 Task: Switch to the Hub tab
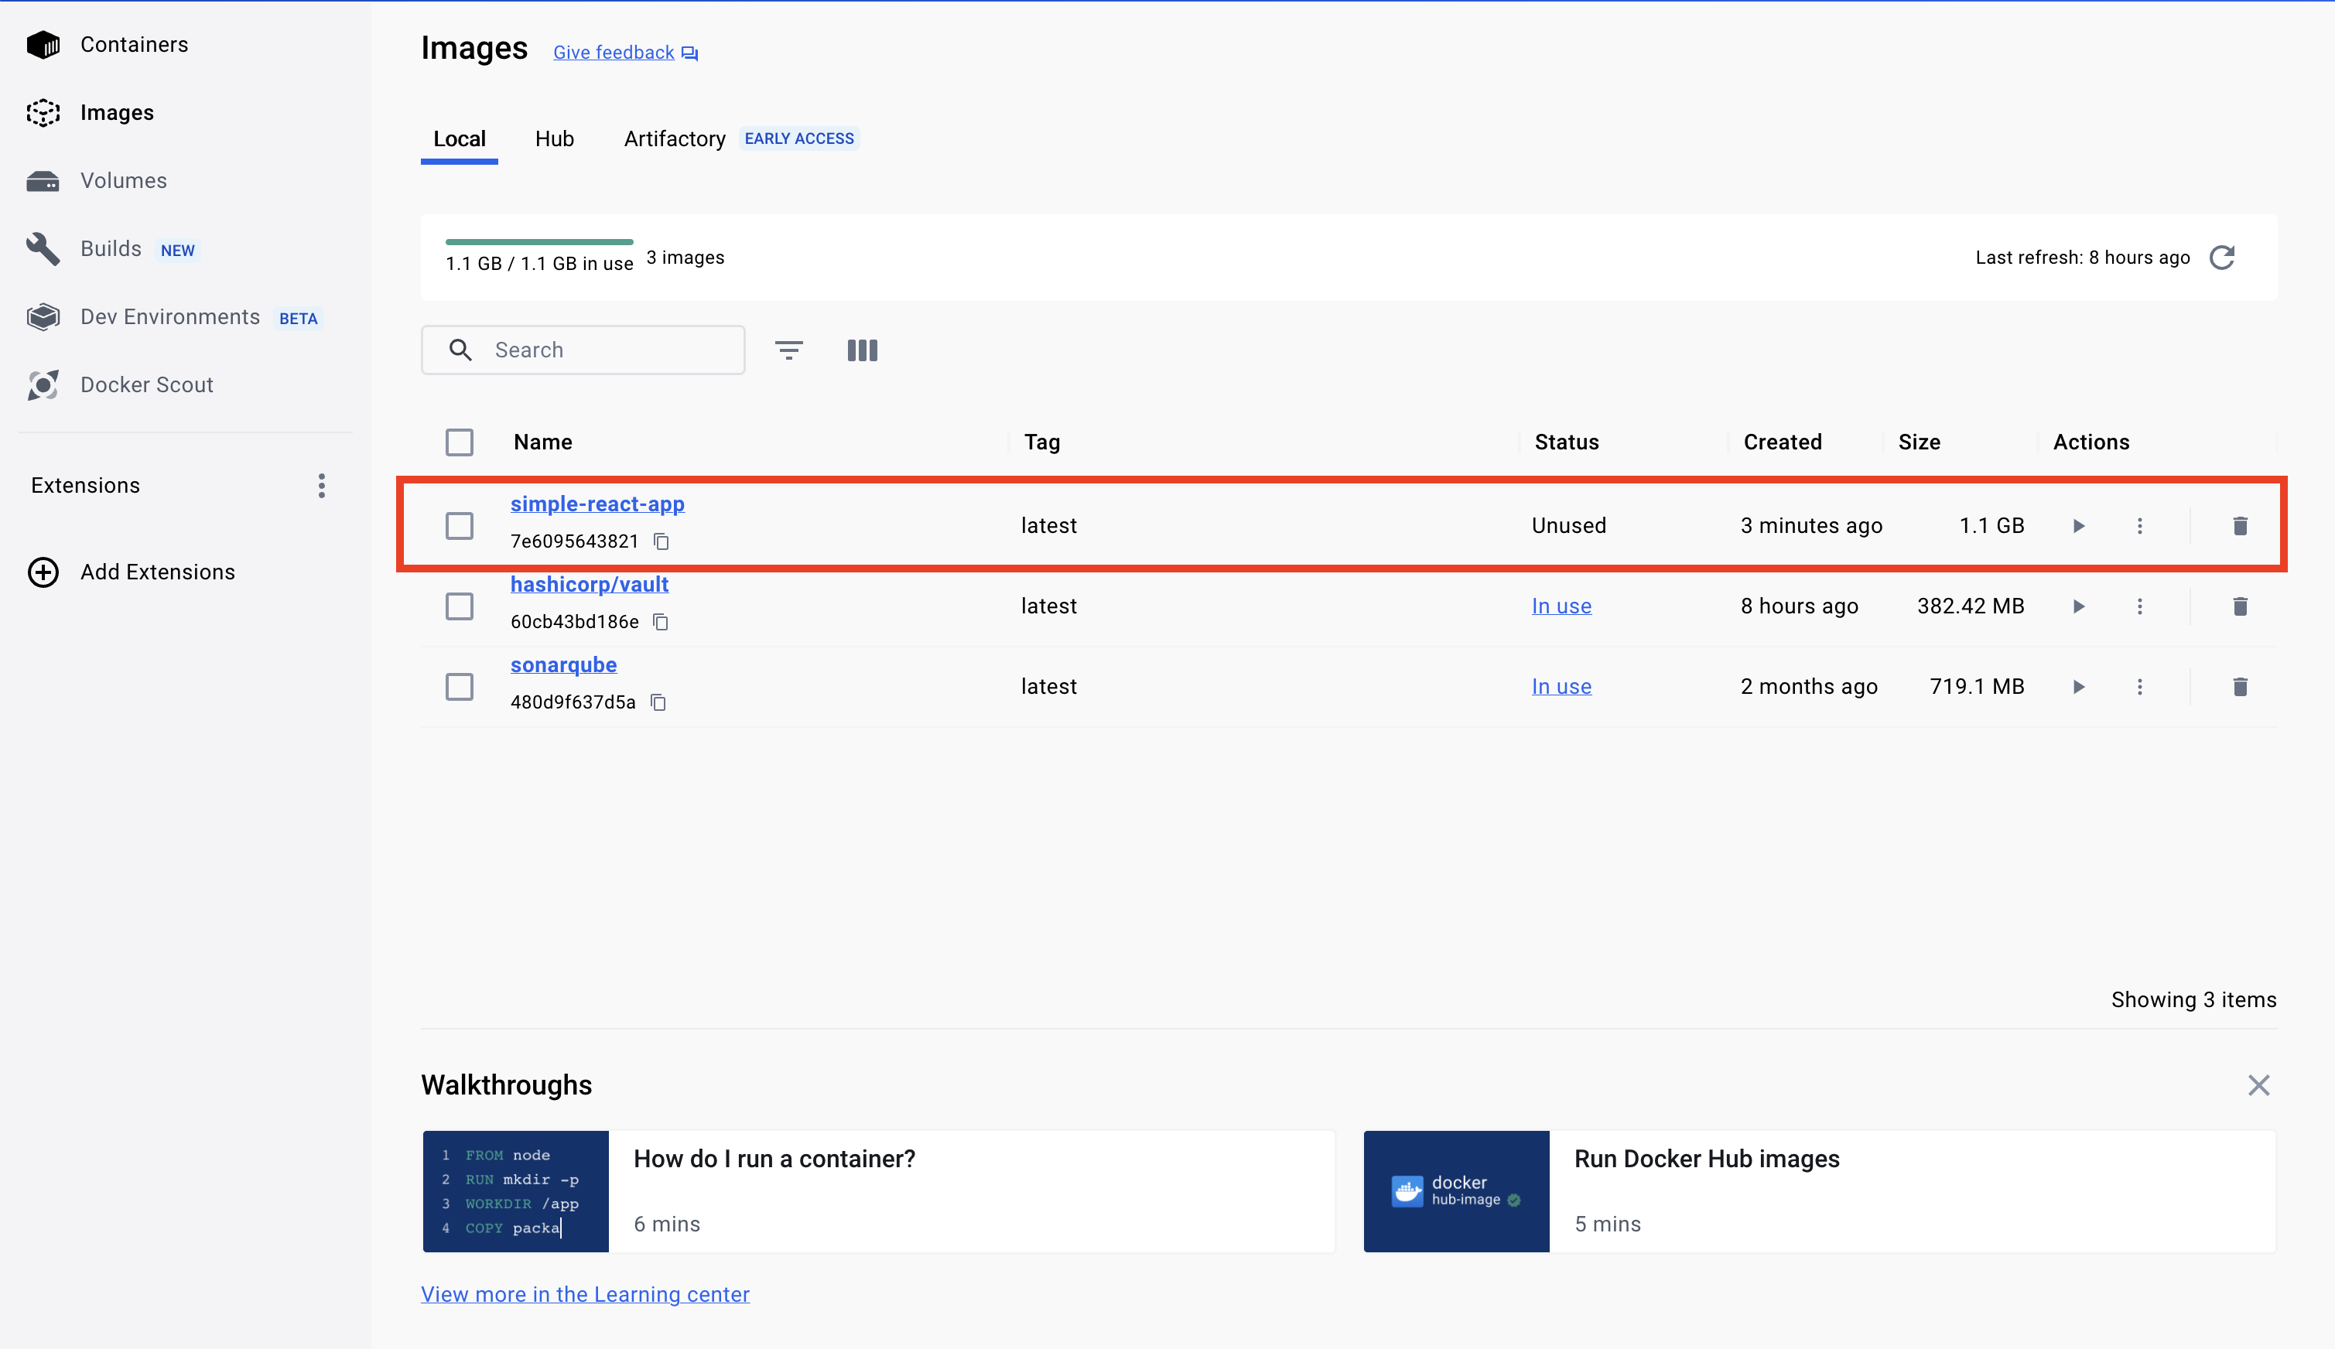554,139
